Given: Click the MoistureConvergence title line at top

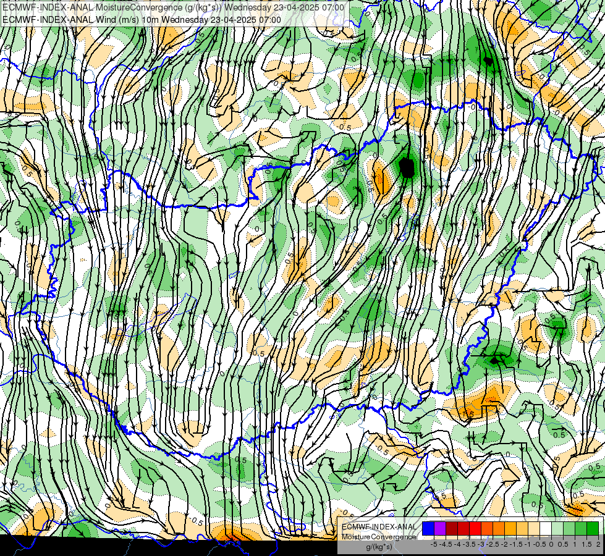Looking at the screenshot, I should [x=173, y=7].
